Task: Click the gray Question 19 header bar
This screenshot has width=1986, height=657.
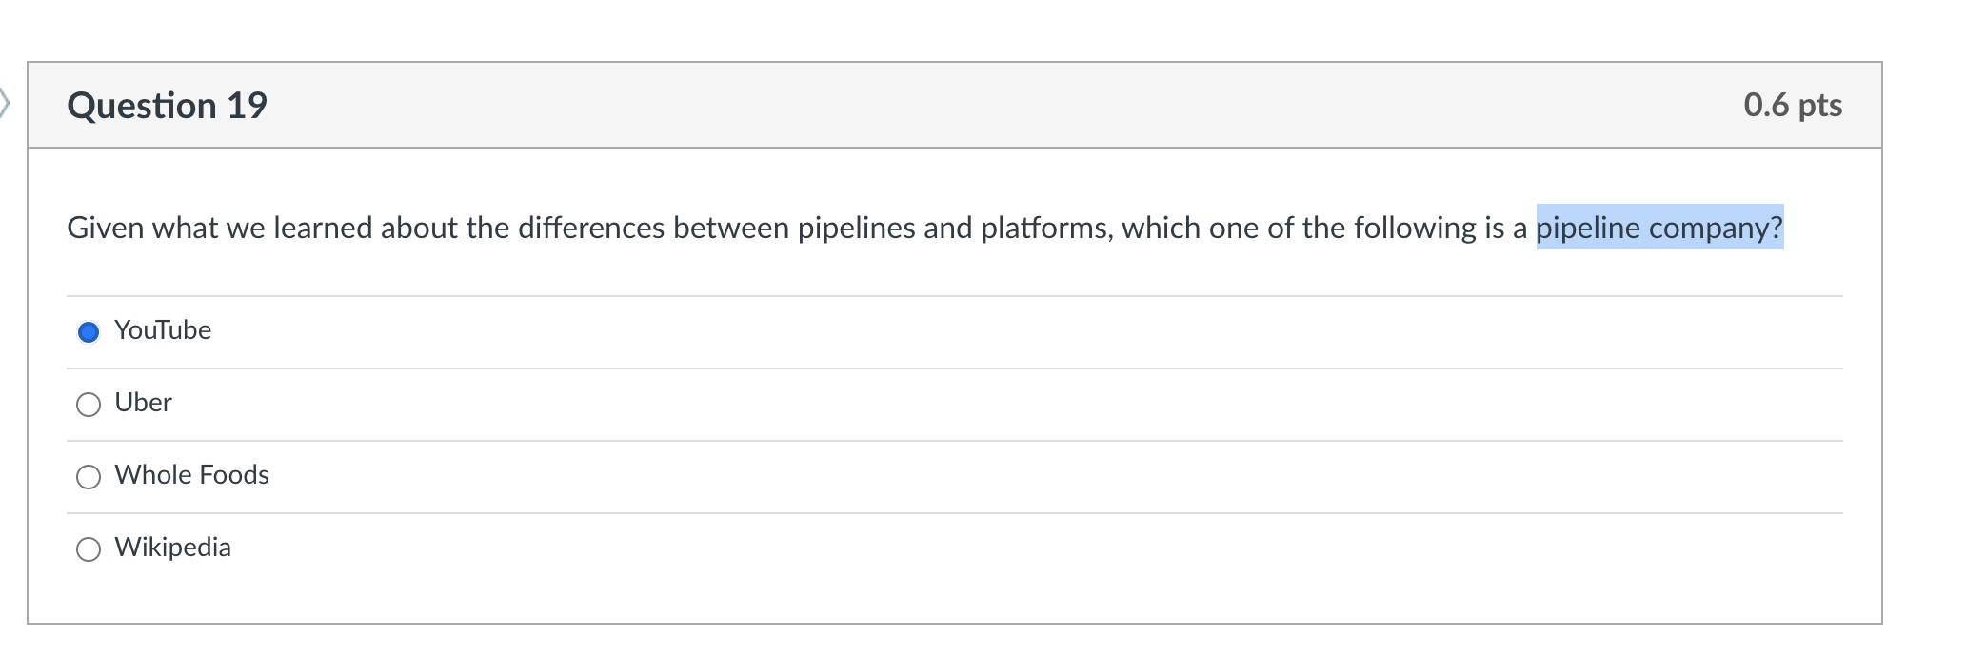Action: [952, 105]
